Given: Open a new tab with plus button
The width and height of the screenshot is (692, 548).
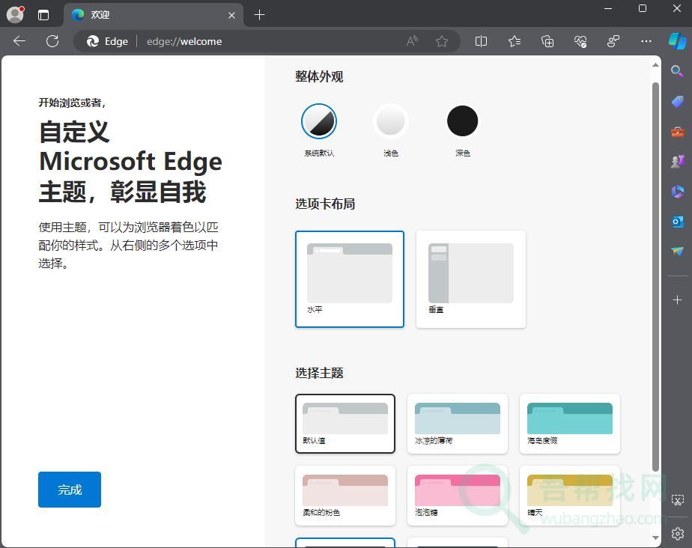Looking at the screenshot, I should coord(259,15).
